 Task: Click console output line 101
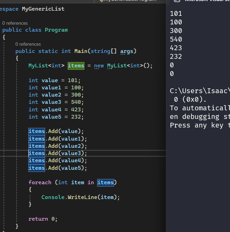coord(176,14)
